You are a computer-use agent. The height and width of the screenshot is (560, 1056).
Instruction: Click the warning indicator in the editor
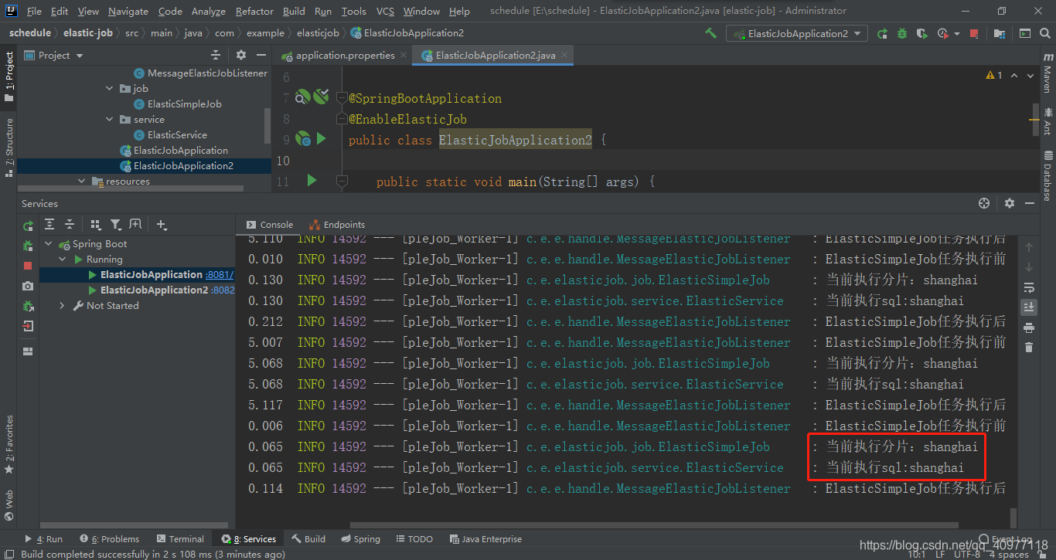(x=994, y=76)
